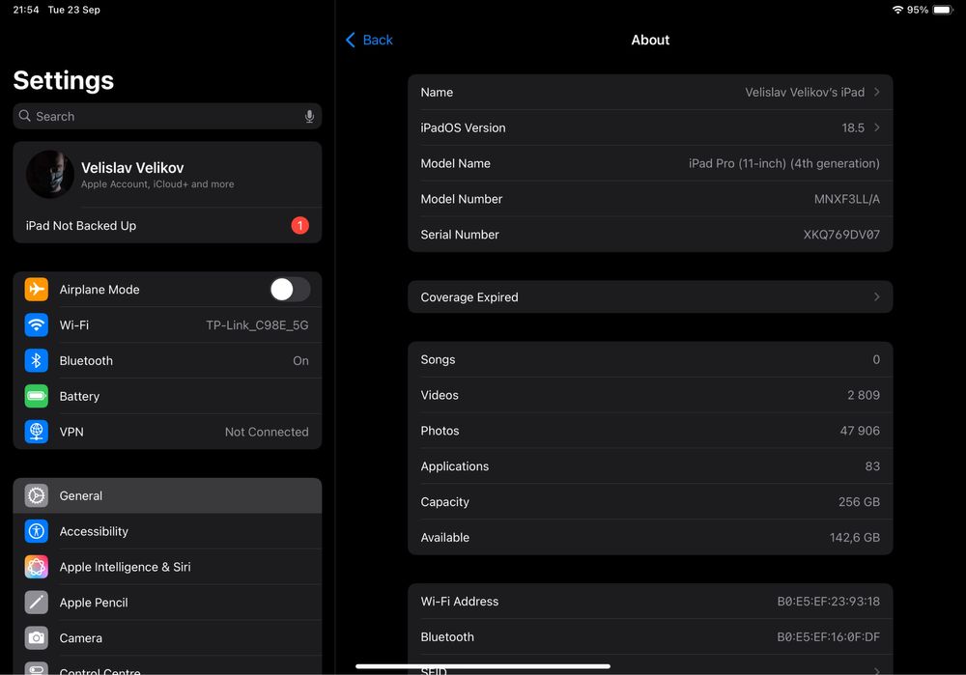Expand the Coverage Expired chevron
The height and width of the screenshot is (675, 966).
coord(877,296)
